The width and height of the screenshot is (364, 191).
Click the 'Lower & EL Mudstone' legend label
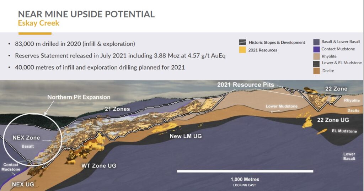coord(342,63)
